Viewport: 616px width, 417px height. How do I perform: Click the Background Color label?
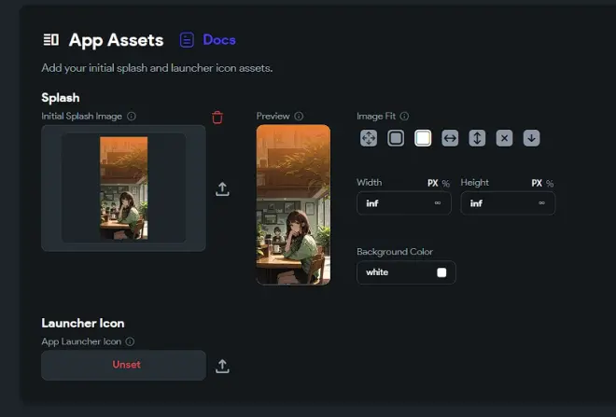point(395,252)
